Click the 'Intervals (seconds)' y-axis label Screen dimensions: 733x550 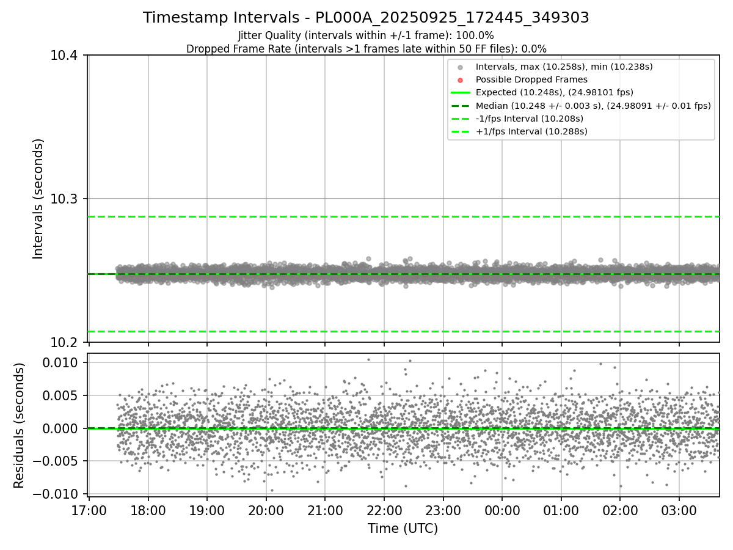click(x=38, y=199)
